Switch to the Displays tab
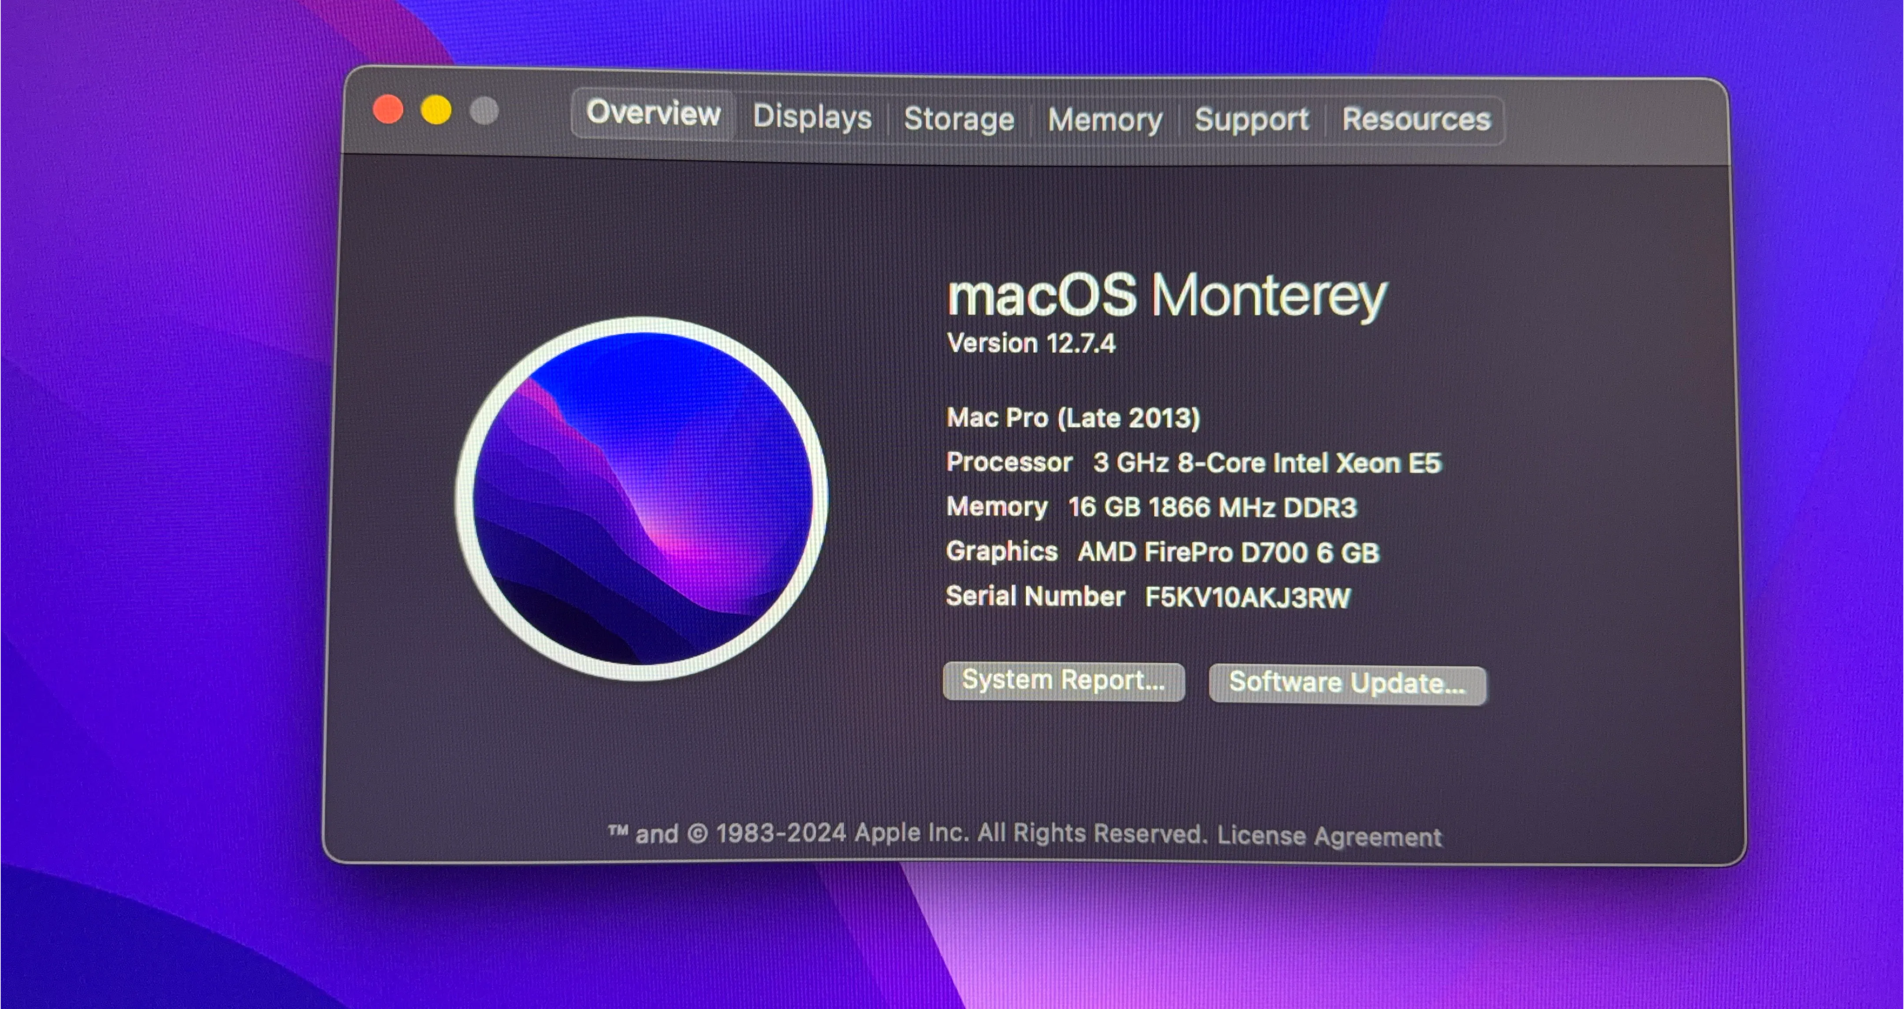1904x1009 pixels. tap(811, 117)
